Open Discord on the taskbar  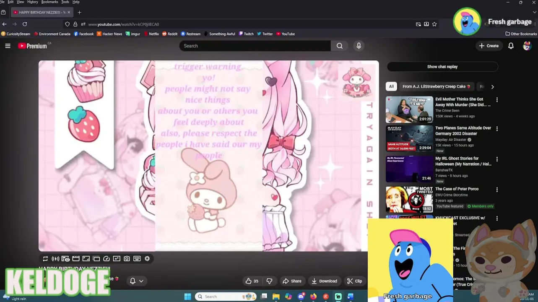click(301, 297)
